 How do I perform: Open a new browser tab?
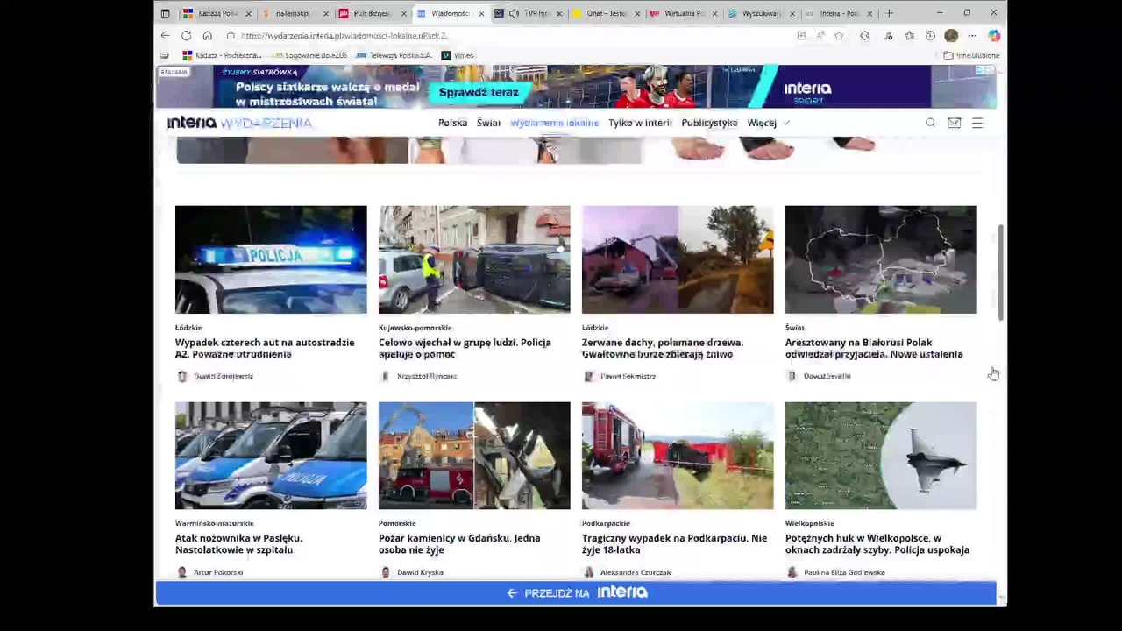pos(889,13)
